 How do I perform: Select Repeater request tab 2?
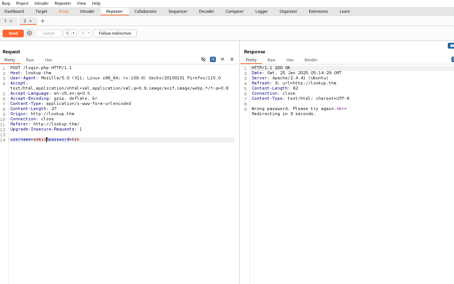tap(25, 21)
